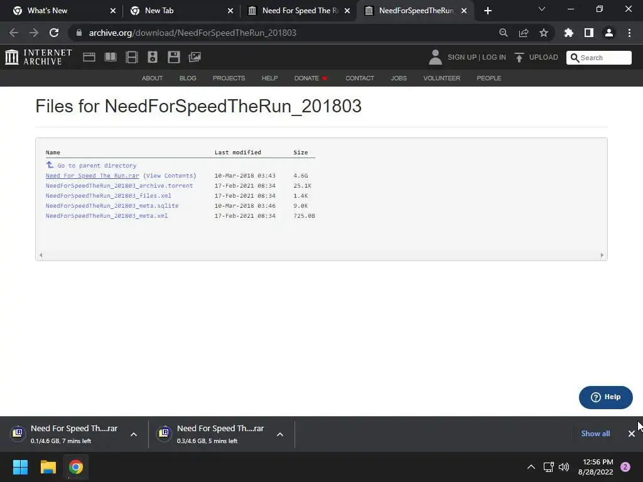Viewport: 643px width, 482px height.
Task: Open the Texts book icon
Action: (x=111, y=57)
